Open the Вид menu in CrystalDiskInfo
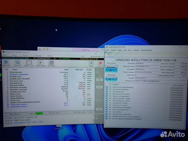The width and height of the screenshot is (188, 141). [125, 50]
